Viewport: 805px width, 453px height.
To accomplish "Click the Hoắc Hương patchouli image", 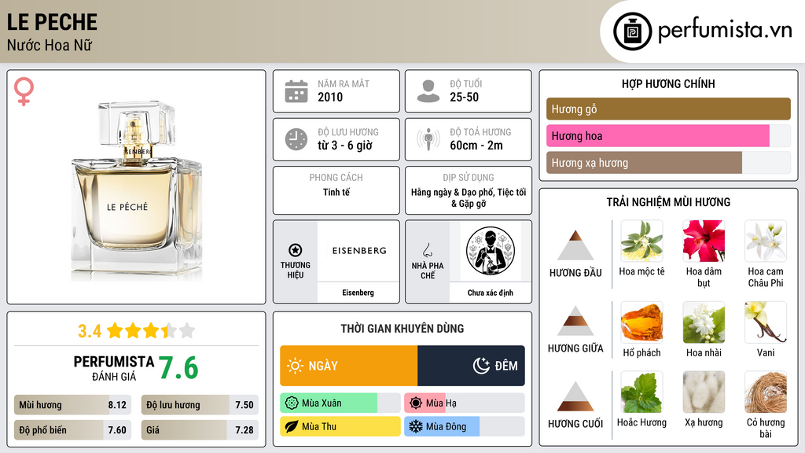I will [x=641, y=392].
